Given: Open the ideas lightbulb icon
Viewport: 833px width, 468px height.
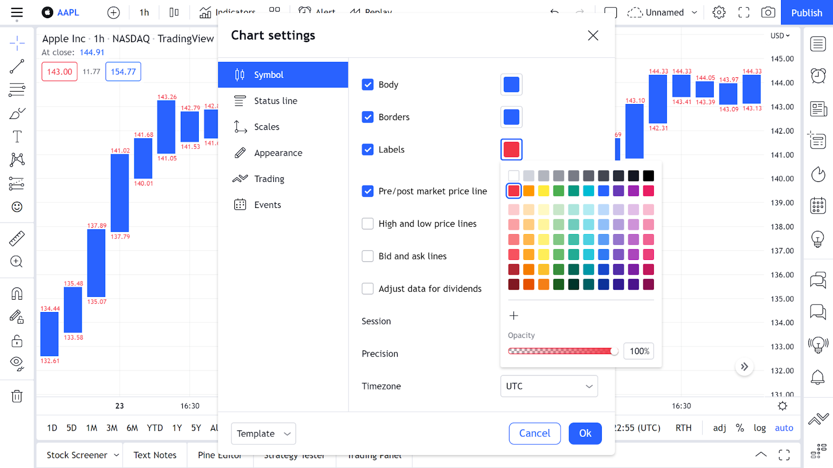Looking at the screenshot, I should click(x=818, y=239).
